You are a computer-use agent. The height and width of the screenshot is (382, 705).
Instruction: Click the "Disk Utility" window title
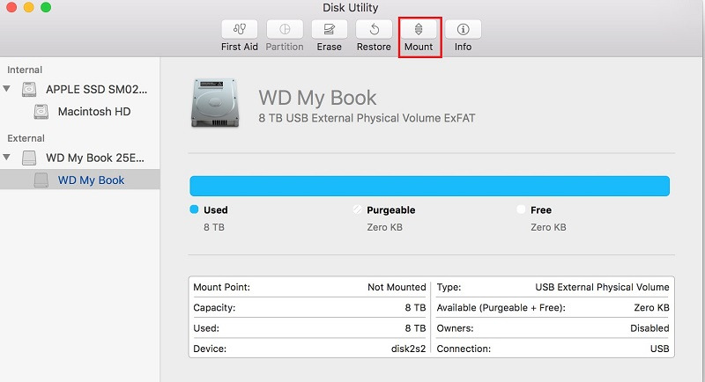click(x=350, y=8)
